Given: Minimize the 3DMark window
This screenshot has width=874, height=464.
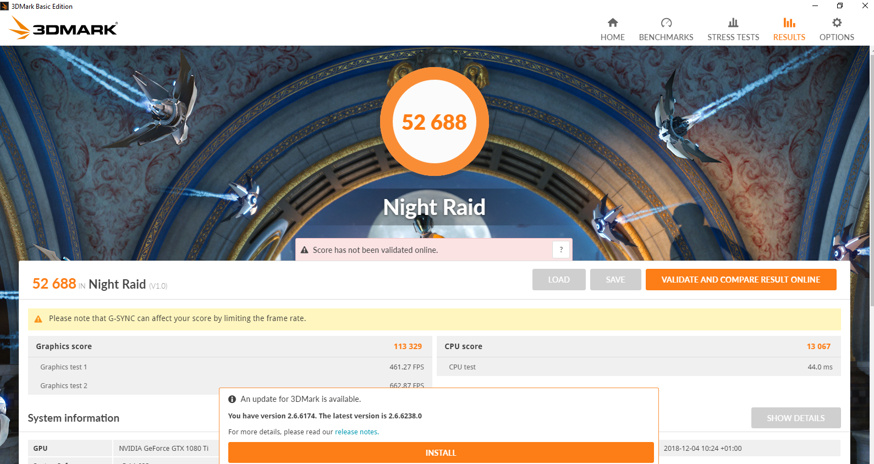Looking at the screenshot, I should pos(815,6).
